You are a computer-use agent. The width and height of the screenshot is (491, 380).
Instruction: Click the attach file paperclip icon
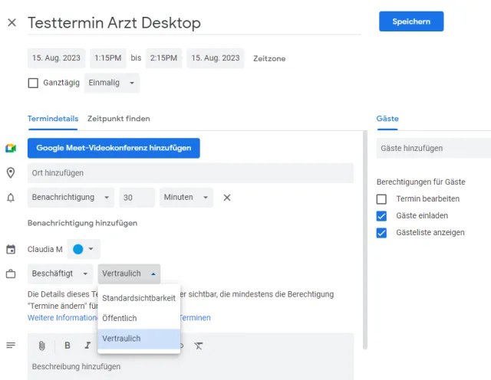42,346
